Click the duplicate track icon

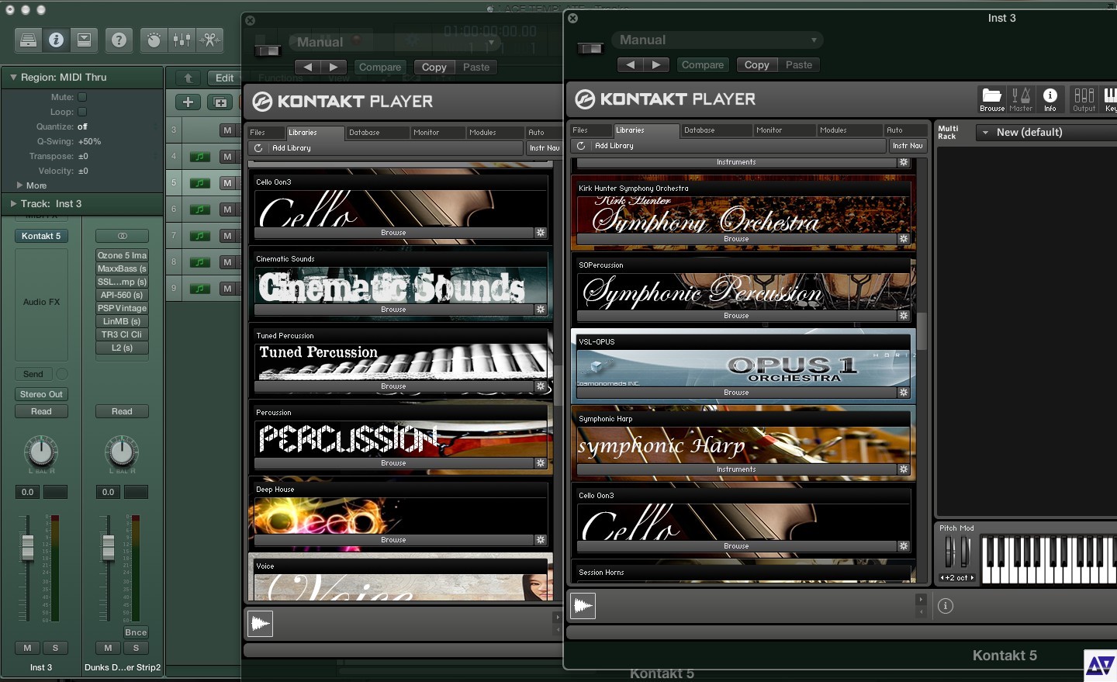(x=220, y=102)
